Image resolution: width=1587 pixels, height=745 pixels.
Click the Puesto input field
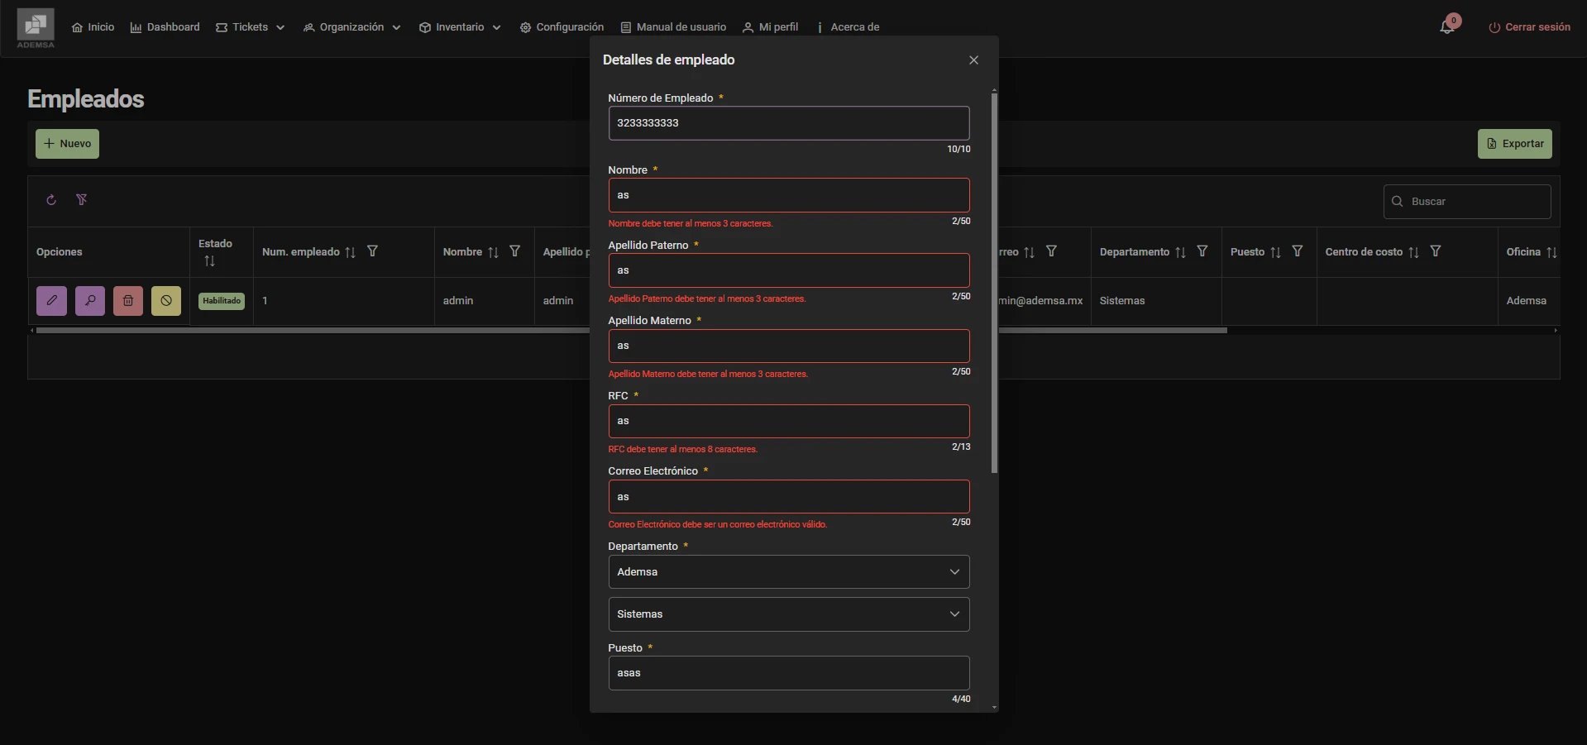[x=789, y=673]
